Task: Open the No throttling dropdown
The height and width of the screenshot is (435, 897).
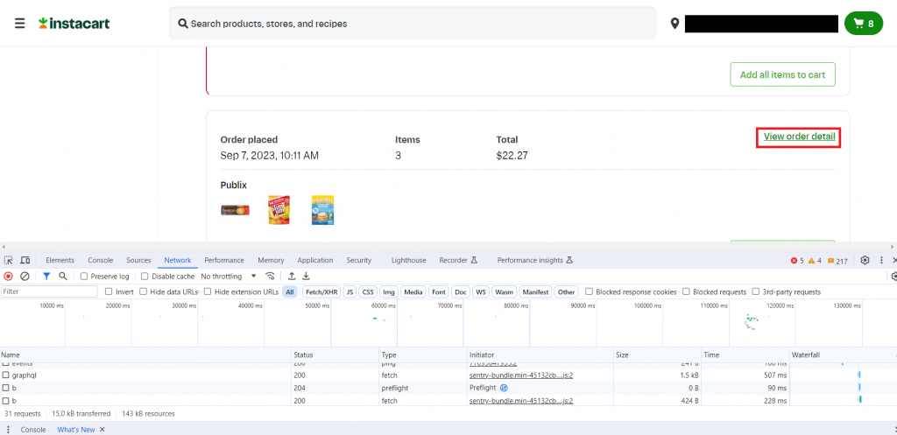Action: coord(229,276)
